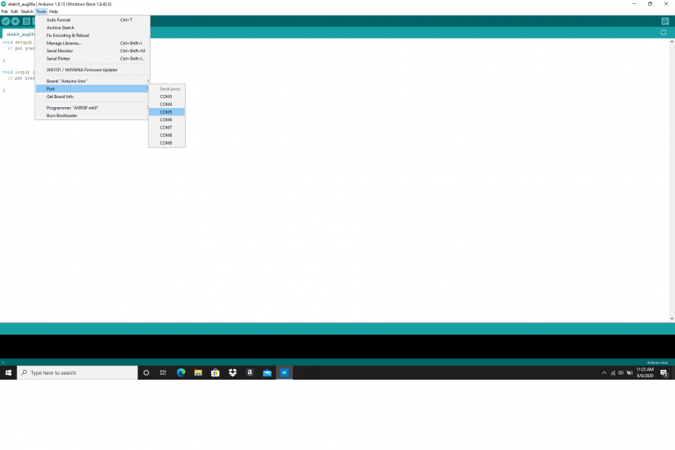The image size is (675, 450).
Task: Click the Arduino IDE taskbar icon
Action: point(284,372)
